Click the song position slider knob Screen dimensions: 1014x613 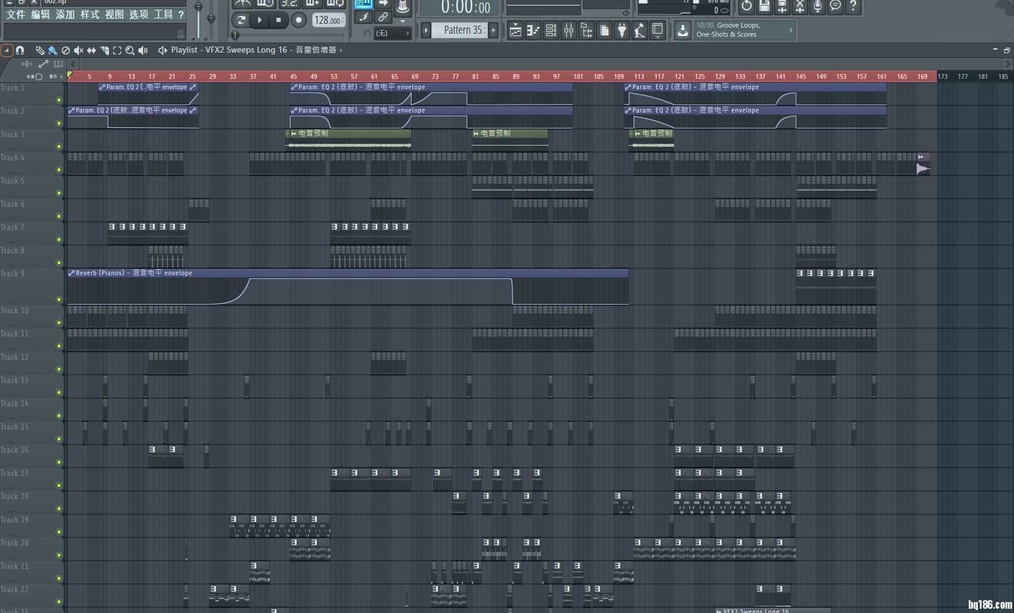[x=235, y=35]
